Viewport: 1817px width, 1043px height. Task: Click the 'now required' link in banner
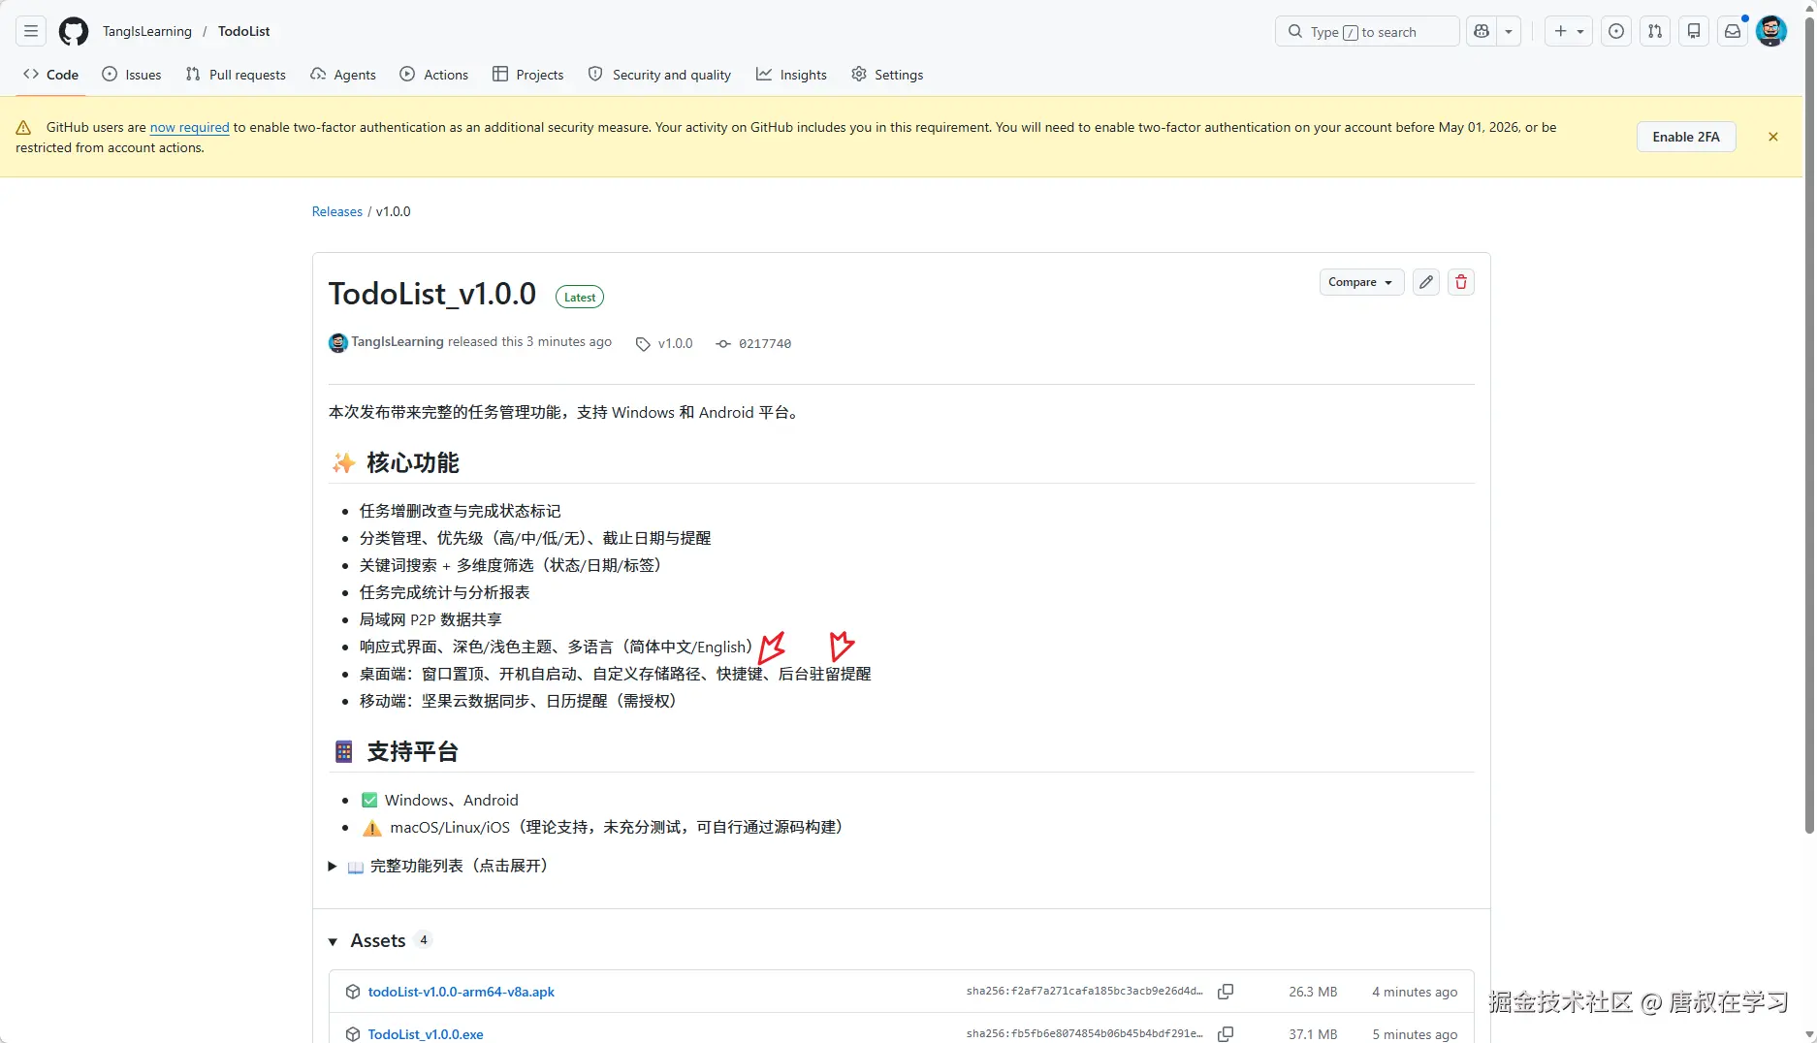pos(189,127)
